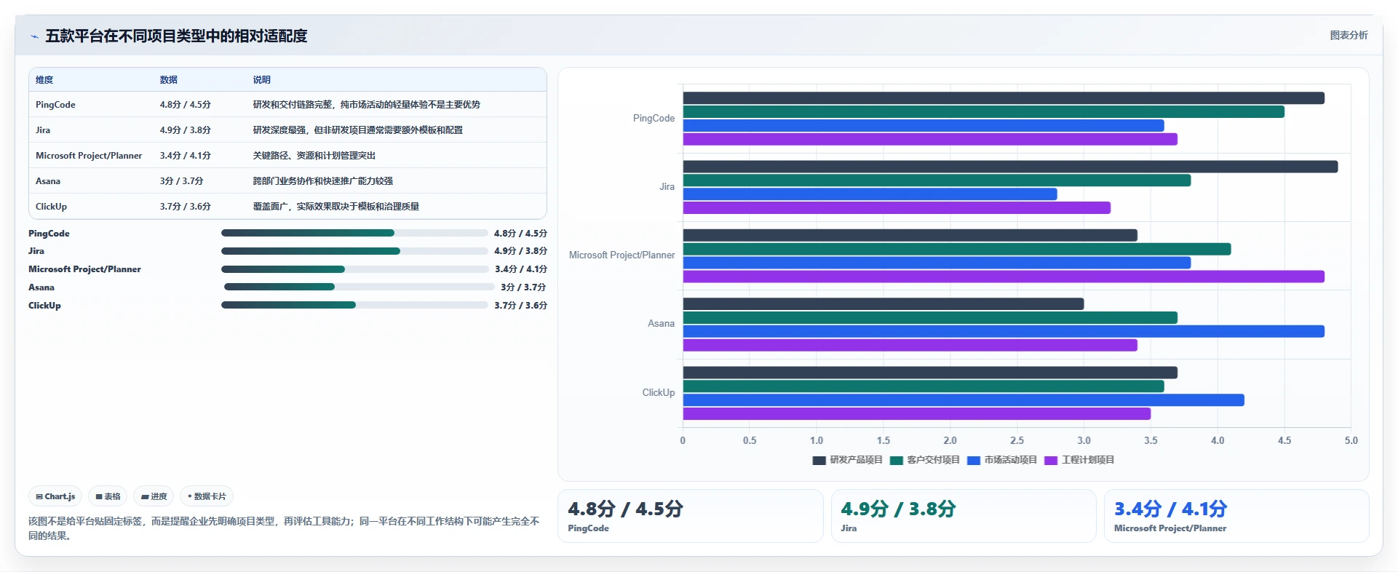The image size is (1398, 572).
Task: Open the Microsoft Project/Planner 3.4分 / 4.1分 card
Action: tap(1236, 516)
